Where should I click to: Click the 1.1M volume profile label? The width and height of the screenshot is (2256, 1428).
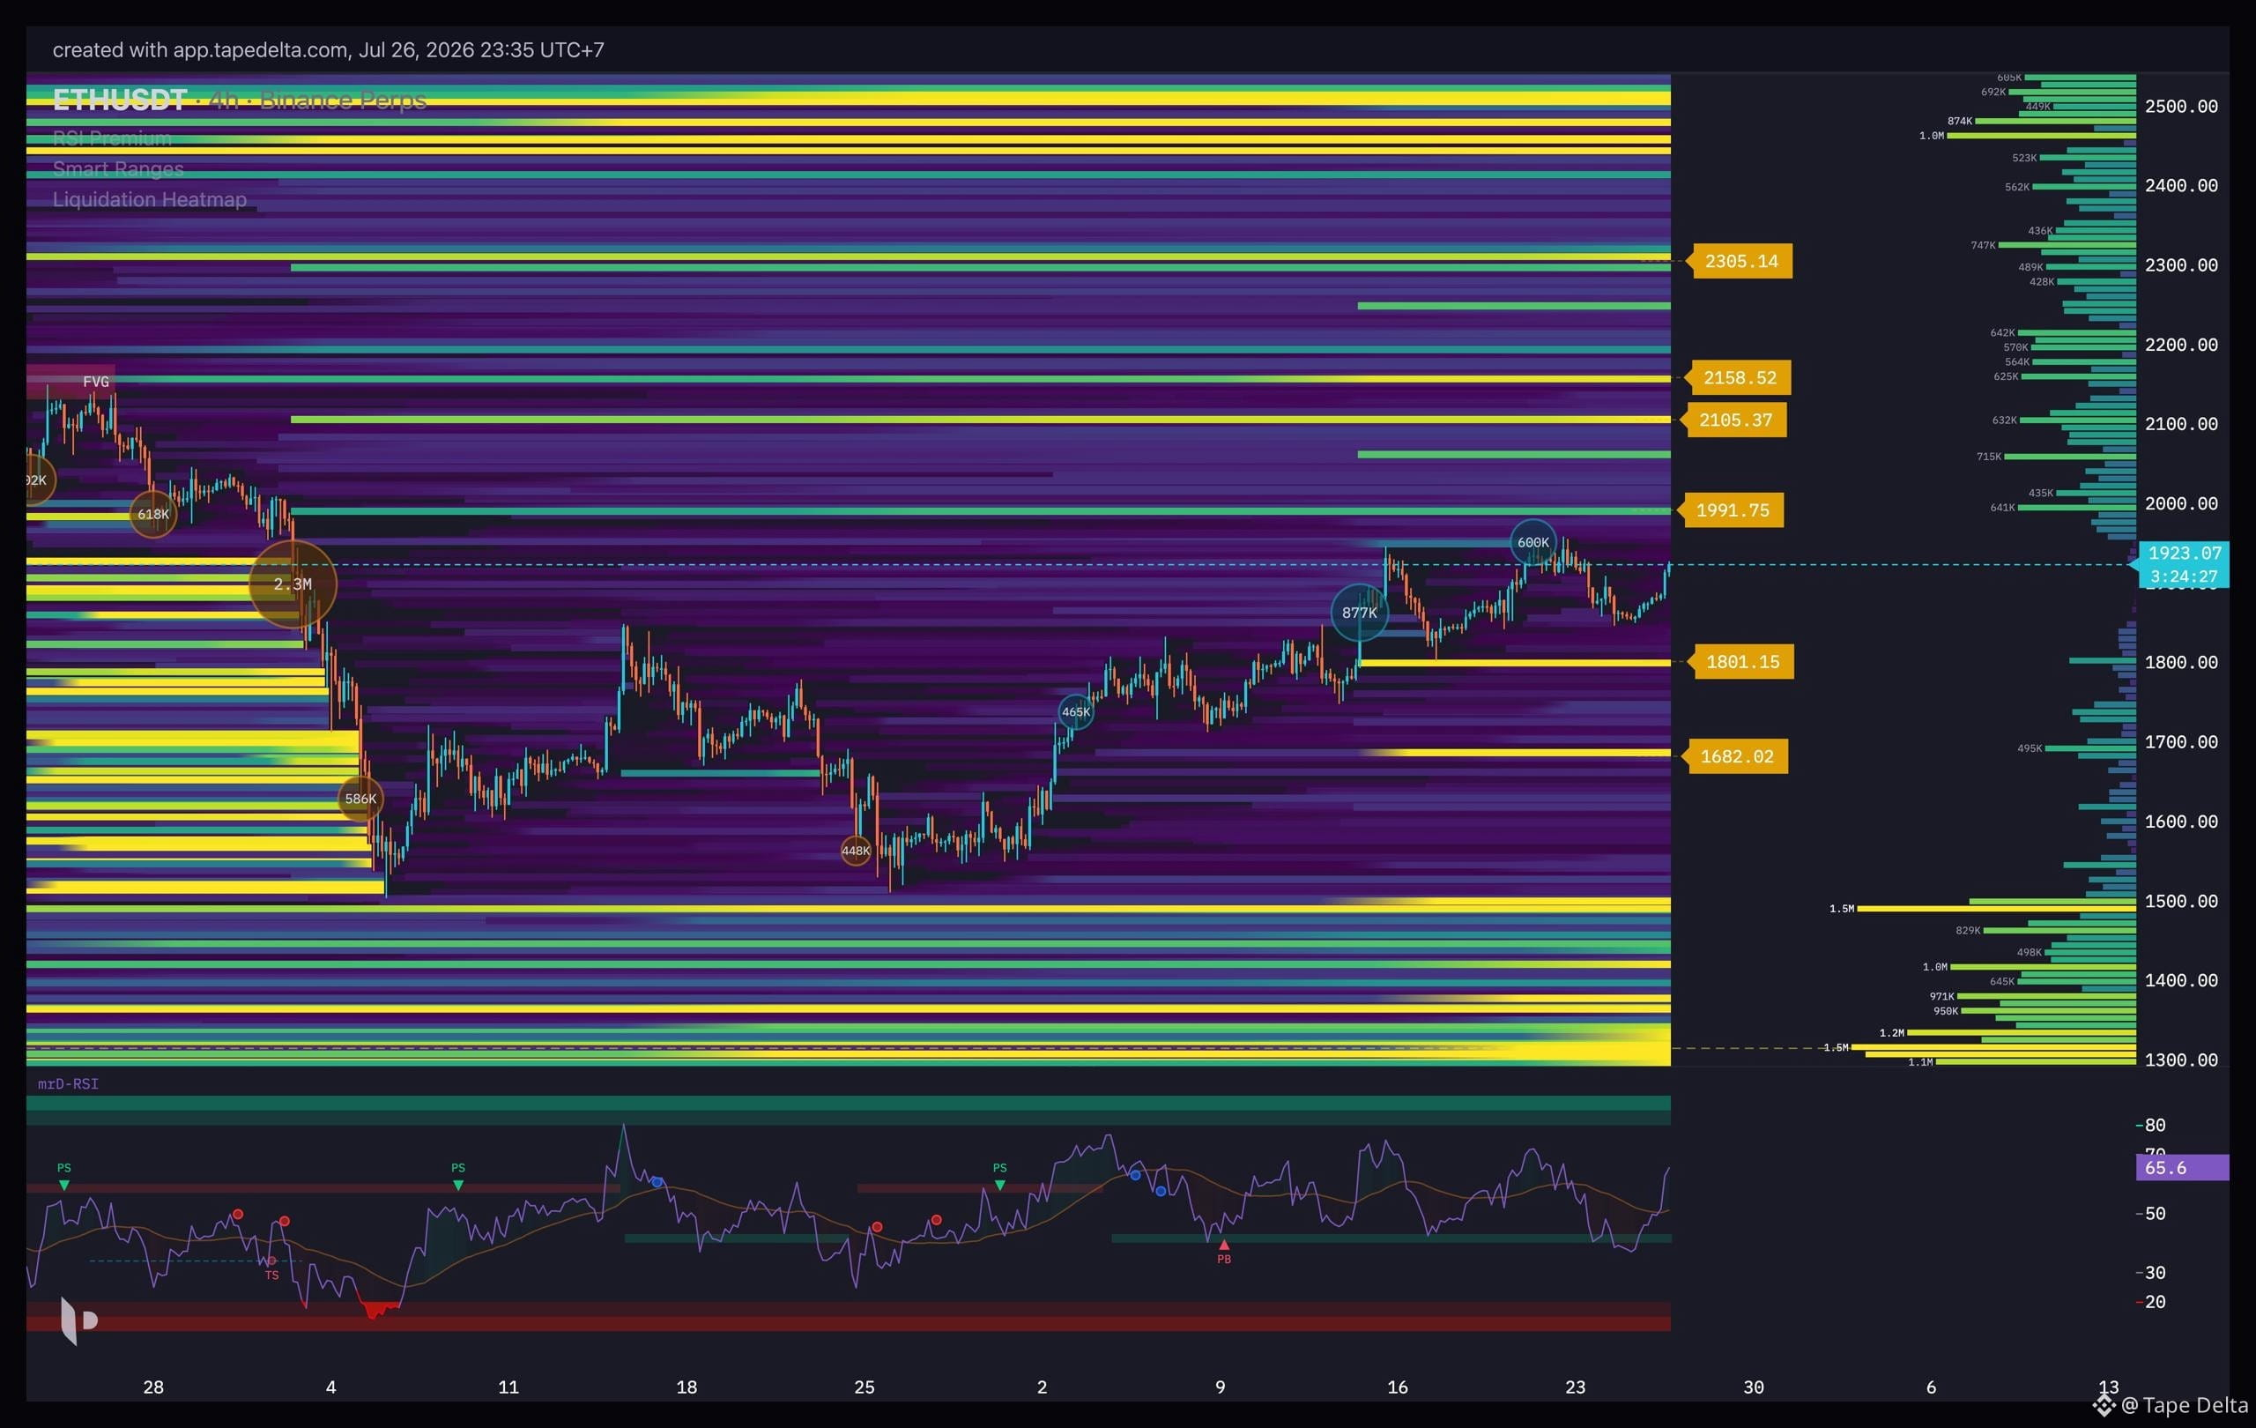click(x=1920, y=1061)
